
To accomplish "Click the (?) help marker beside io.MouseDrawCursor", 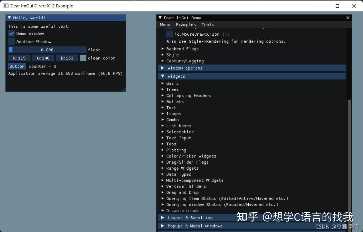I will click(x=226, y=34).
